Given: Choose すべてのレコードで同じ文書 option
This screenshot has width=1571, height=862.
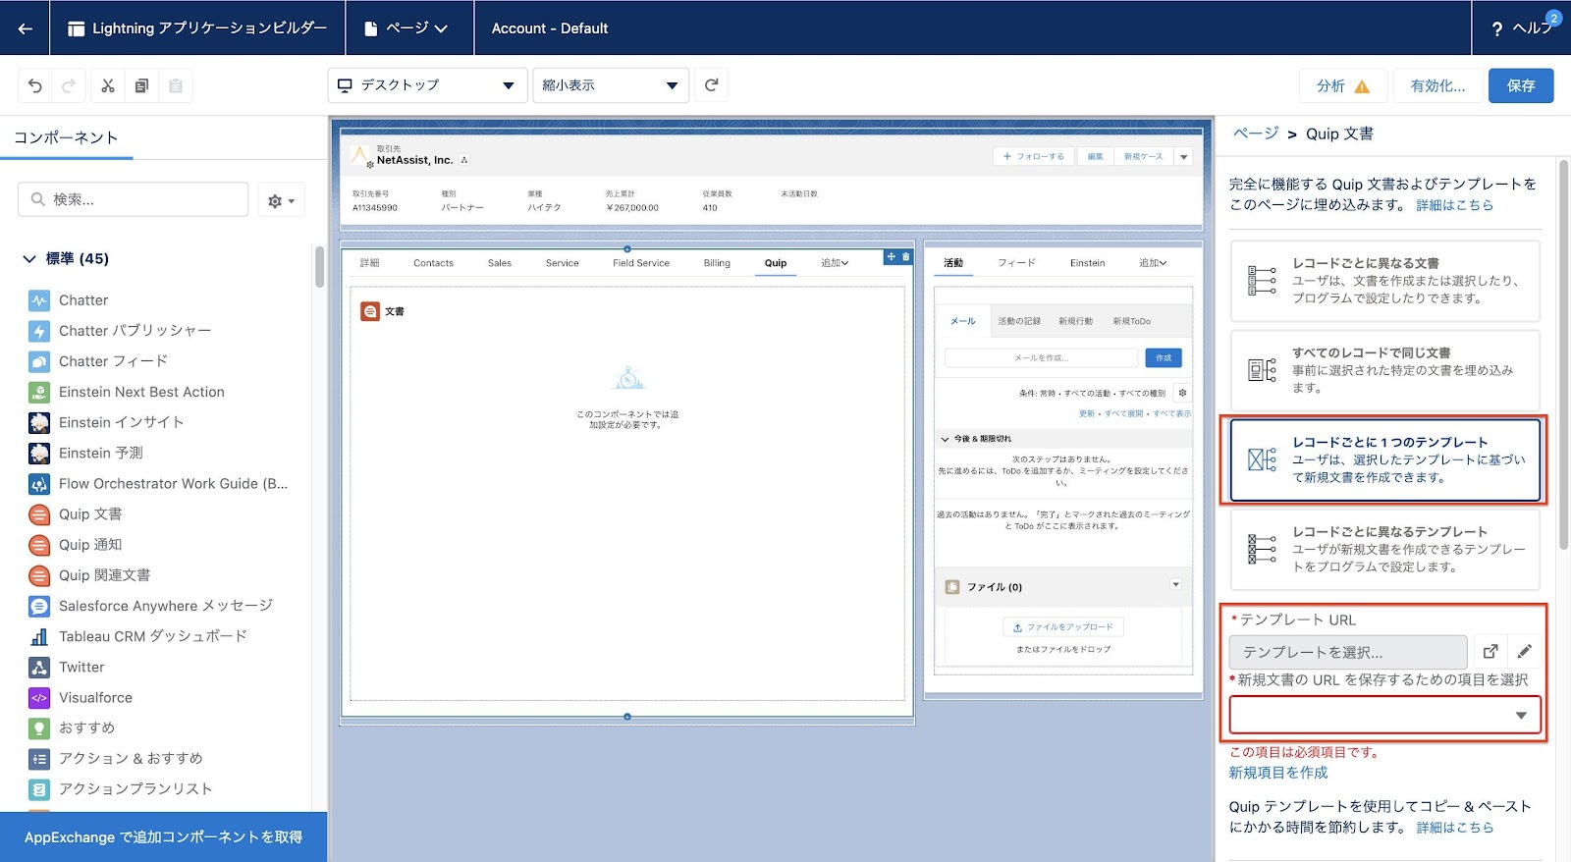Looking at the screenshot, I should click(x=1384, y=370).
